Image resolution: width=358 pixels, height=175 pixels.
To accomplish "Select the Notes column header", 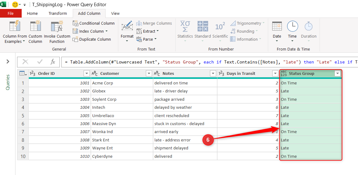I will (185, 73).
